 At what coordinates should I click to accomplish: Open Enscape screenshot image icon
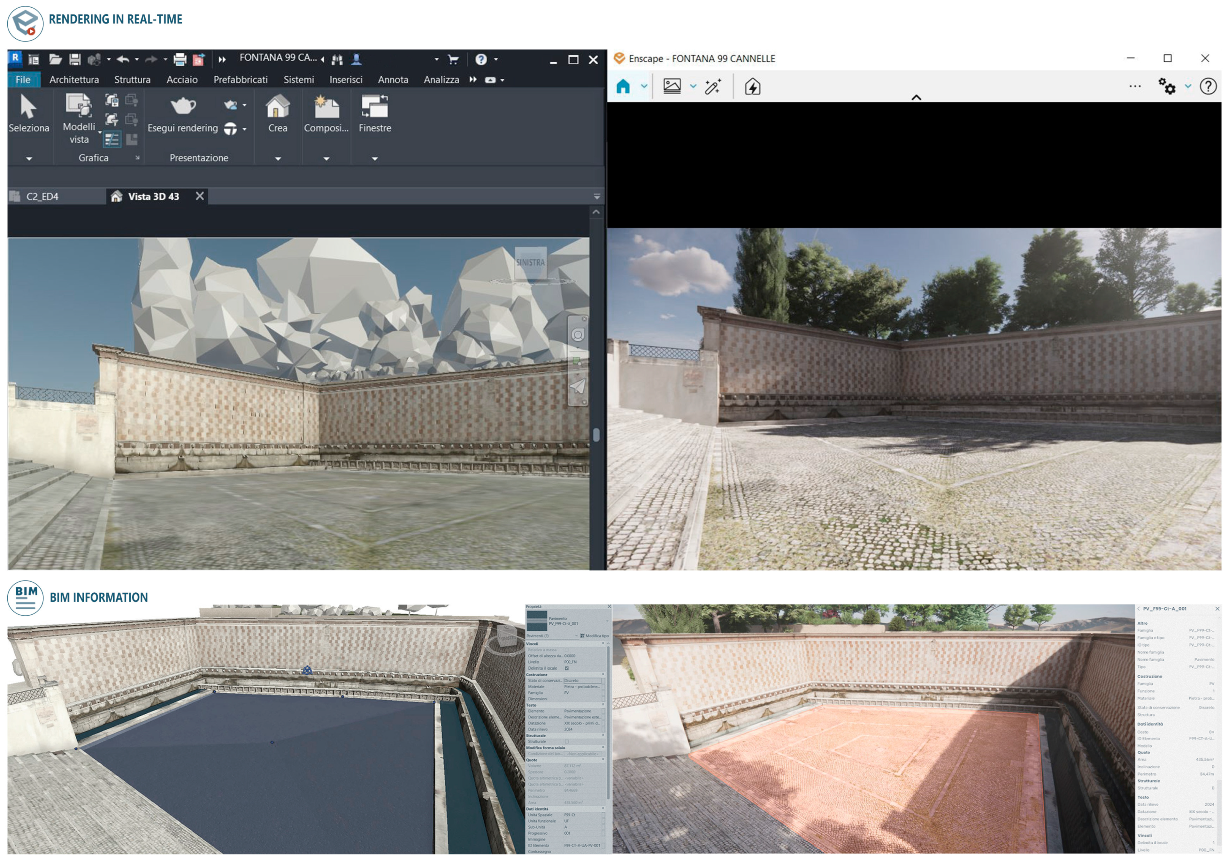tap(672, 87)
